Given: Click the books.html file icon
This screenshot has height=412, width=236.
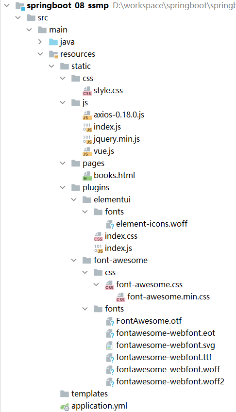Looking at the screenshot, I should coord(87,176).
